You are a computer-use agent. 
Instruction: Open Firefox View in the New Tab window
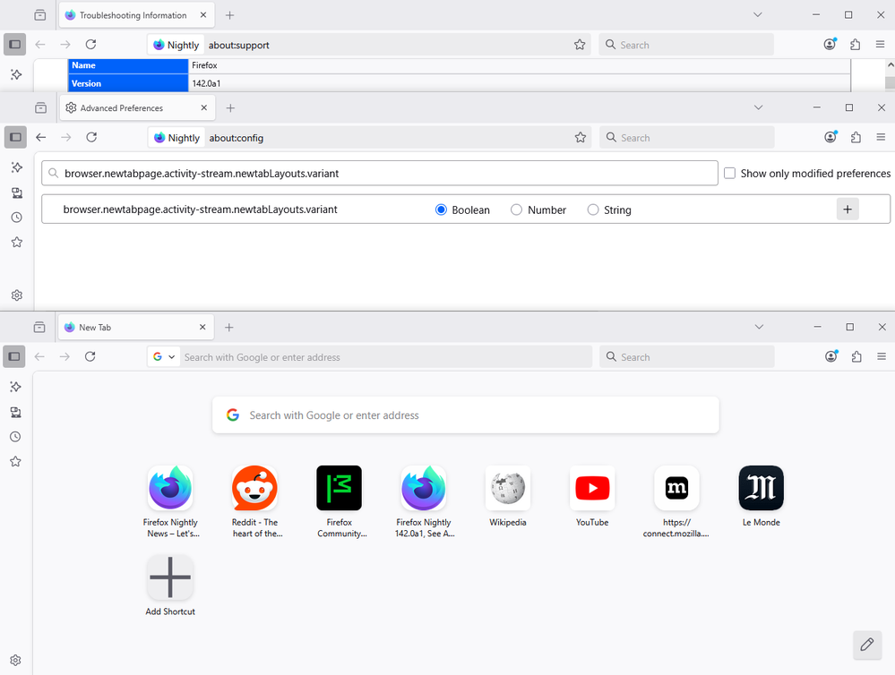pos(39,328)
